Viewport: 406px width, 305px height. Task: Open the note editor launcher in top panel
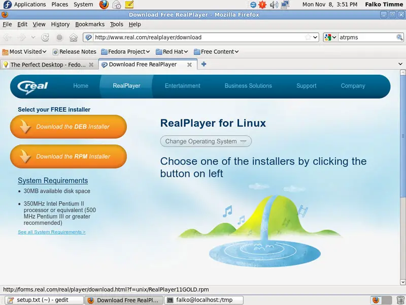pyautogui.click(x=129, y=5)
